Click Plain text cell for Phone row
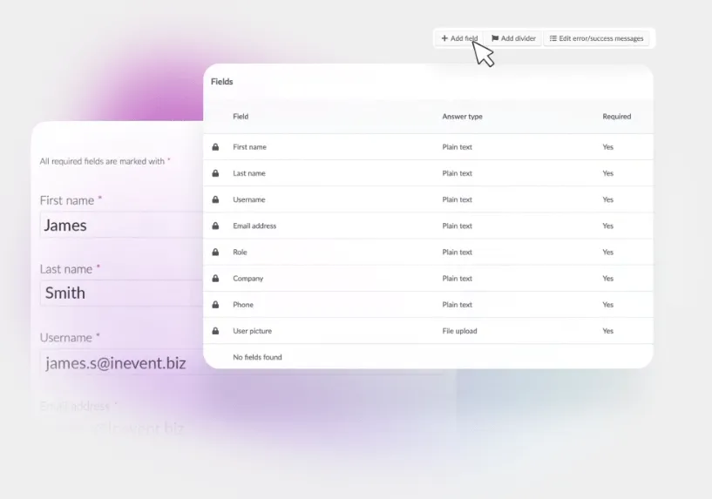This screenshot has width=712, height=499. (x=458, y=305)
